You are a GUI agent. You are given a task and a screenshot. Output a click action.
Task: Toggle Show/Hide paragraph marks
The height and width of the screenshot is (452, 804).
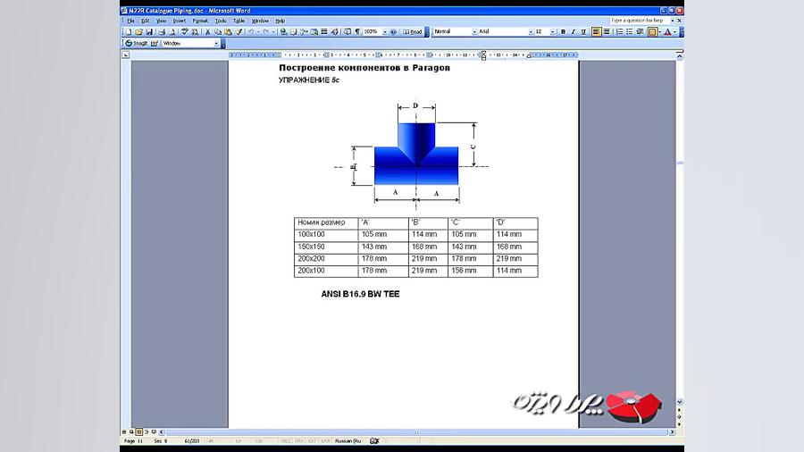pos(357,32)
